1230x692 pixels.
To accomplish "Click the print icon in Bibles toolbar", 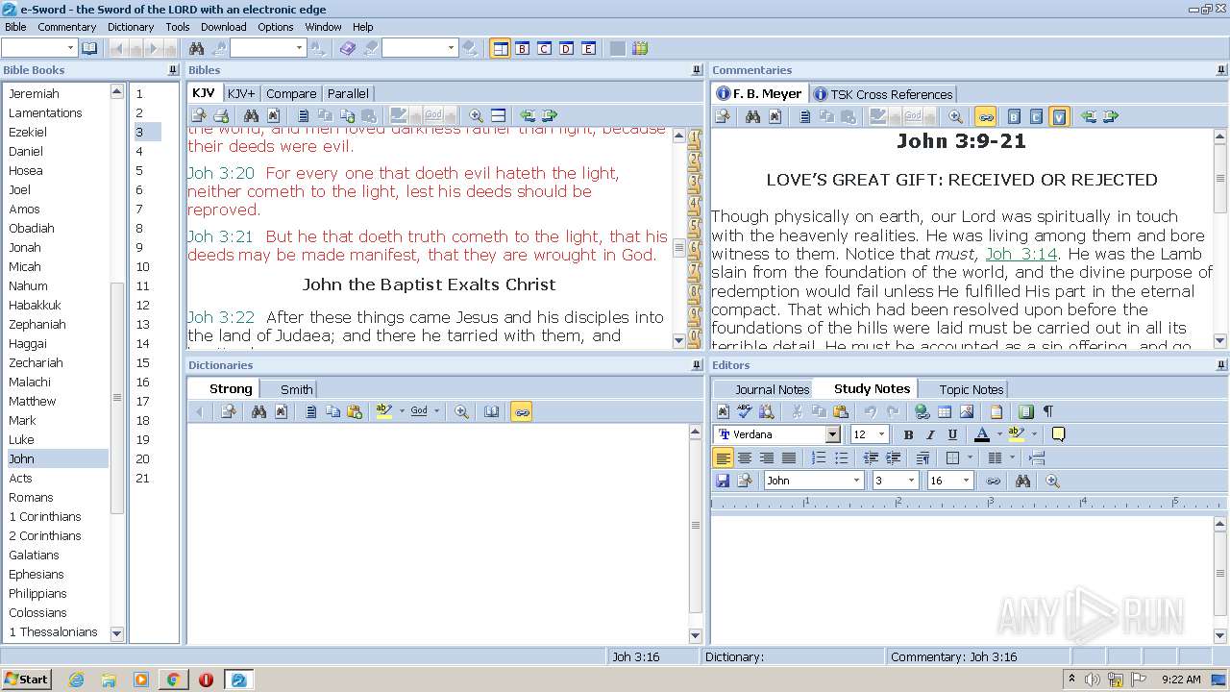I will click(x=221, y=116).
